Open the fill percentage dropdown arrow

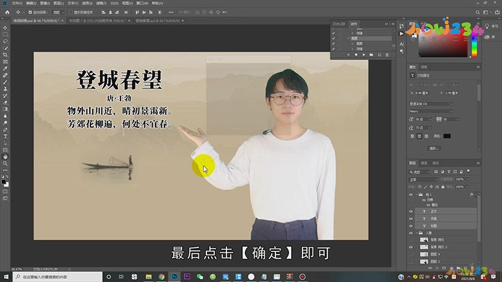(467, 187)
